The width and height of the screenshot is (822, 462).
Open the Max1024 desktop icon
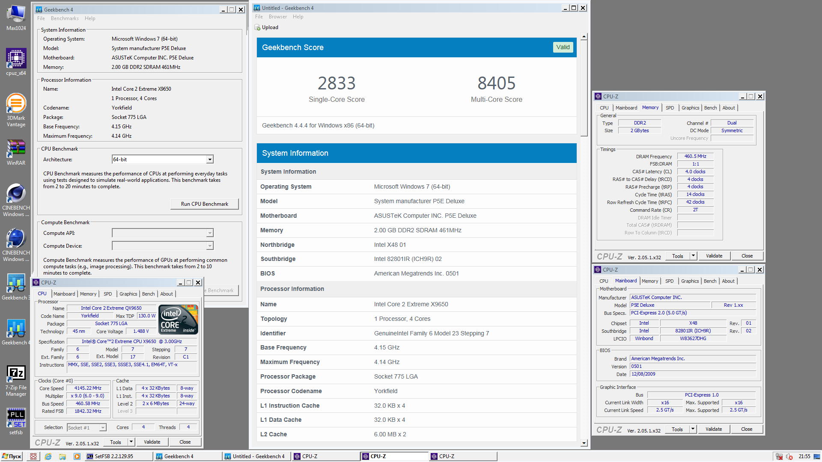(16, 17)
